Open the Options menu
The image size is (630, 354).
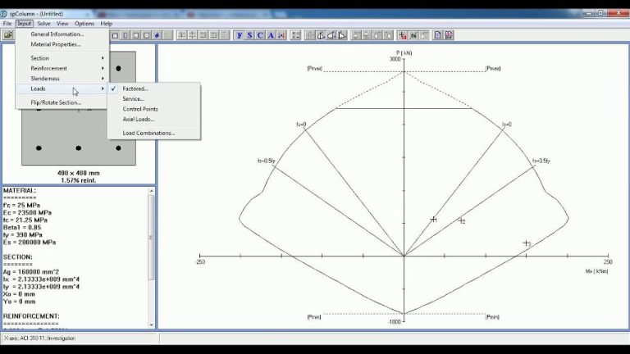point(84,24)
